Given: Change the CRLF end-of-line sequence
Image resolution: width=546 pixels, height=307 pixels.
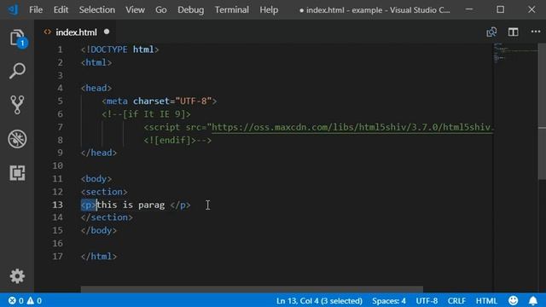Looking at the screenshot, I should point(456,300).
